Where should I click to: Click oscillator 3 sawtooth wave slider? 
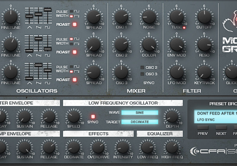click(x=39, y=65)
